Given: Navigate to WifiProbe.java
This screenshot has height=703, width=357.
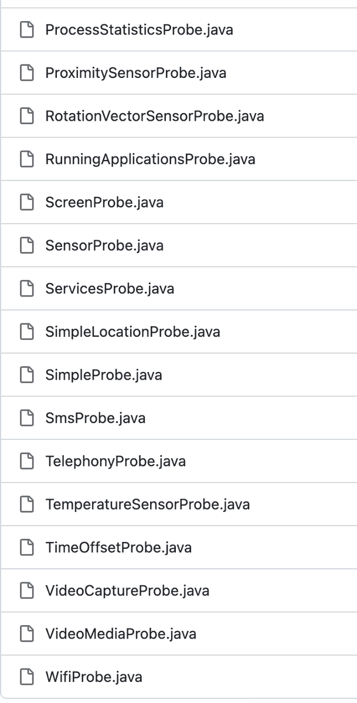Looking at the screenshot, I should [94, 678].
